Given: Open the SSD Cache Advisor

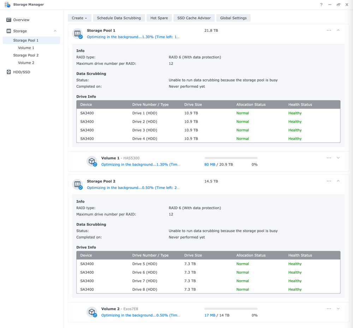Looking at the screenshot, I should click(x=194, y=18).
